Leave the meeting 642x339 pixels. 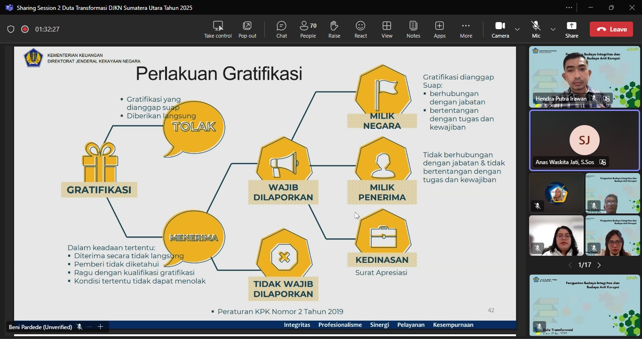tap(611, 29)
